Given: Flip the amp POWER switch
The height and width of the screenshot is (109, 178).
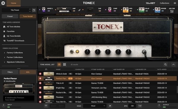Looking at the screenshot, I should tap(72, 51).
